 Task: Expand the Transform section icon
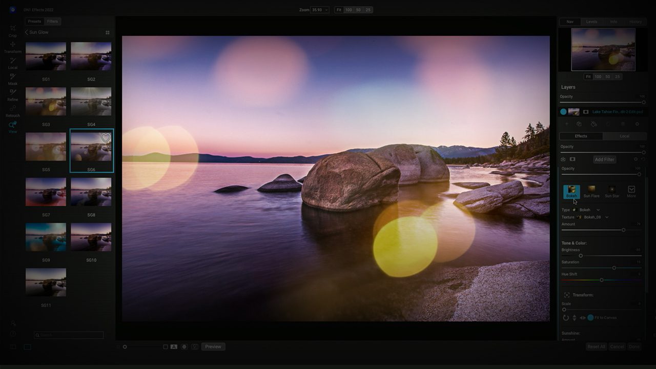coord(567,295)
